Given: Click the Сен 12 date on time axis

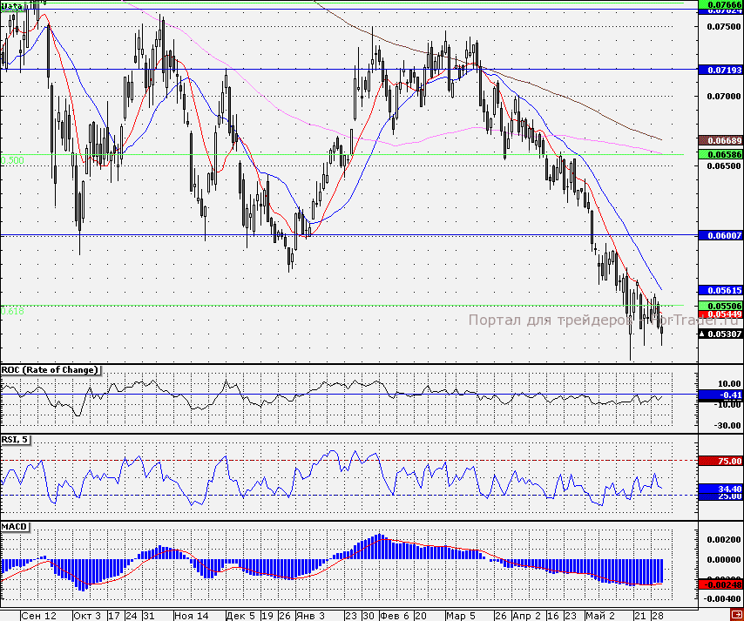Looking at the screenshot, I should coord(38,615).
